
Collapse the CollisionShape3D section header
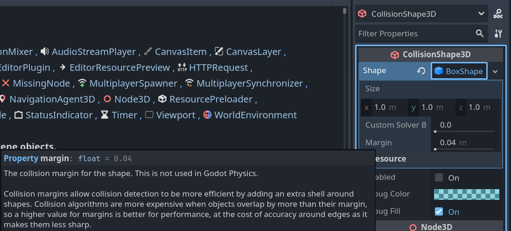coord(430,54)
